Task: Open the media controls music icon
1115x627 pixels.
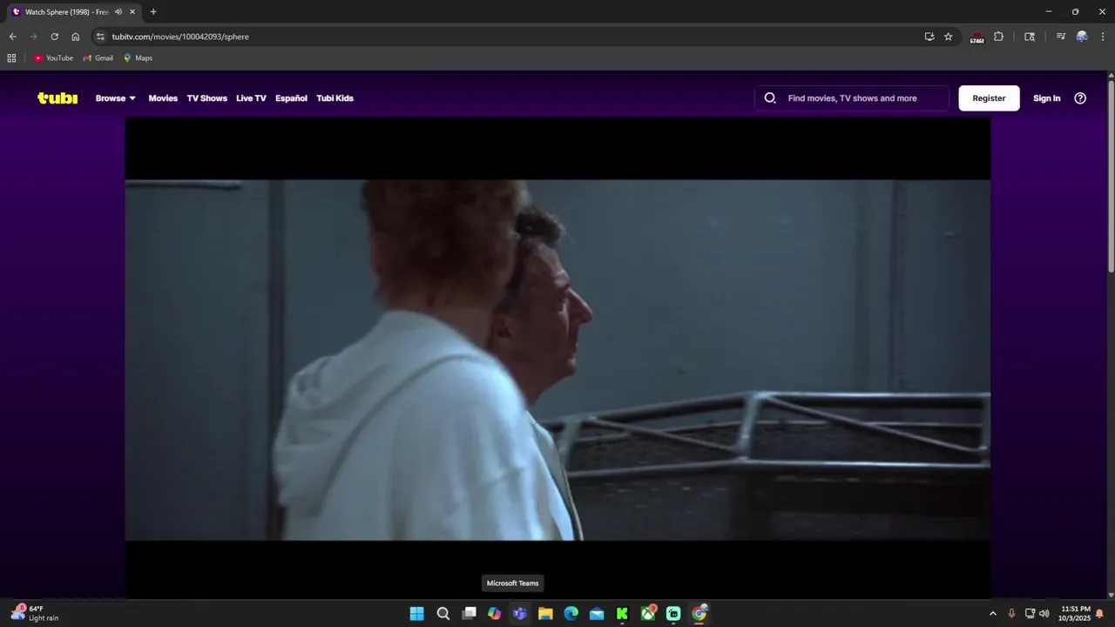Action: click(x=1060, y=37)
